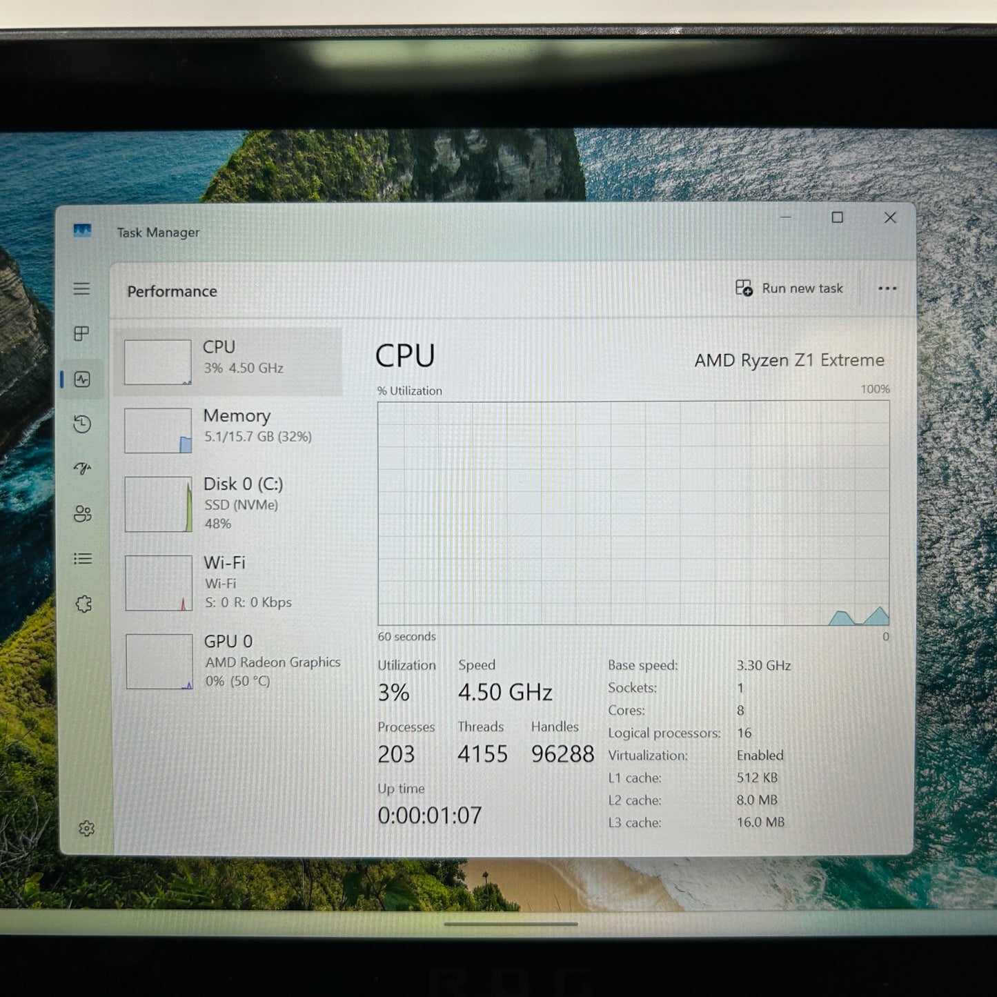Open the Users page icon
This screenshot has width=997, height=997.
click(x=83, y=514)
